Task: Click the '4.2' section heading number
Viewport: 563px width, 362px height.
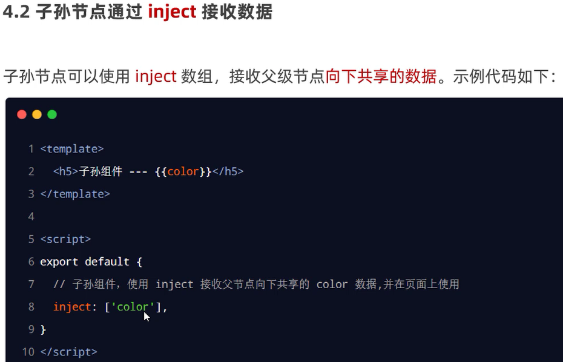Action: point(16,12)
